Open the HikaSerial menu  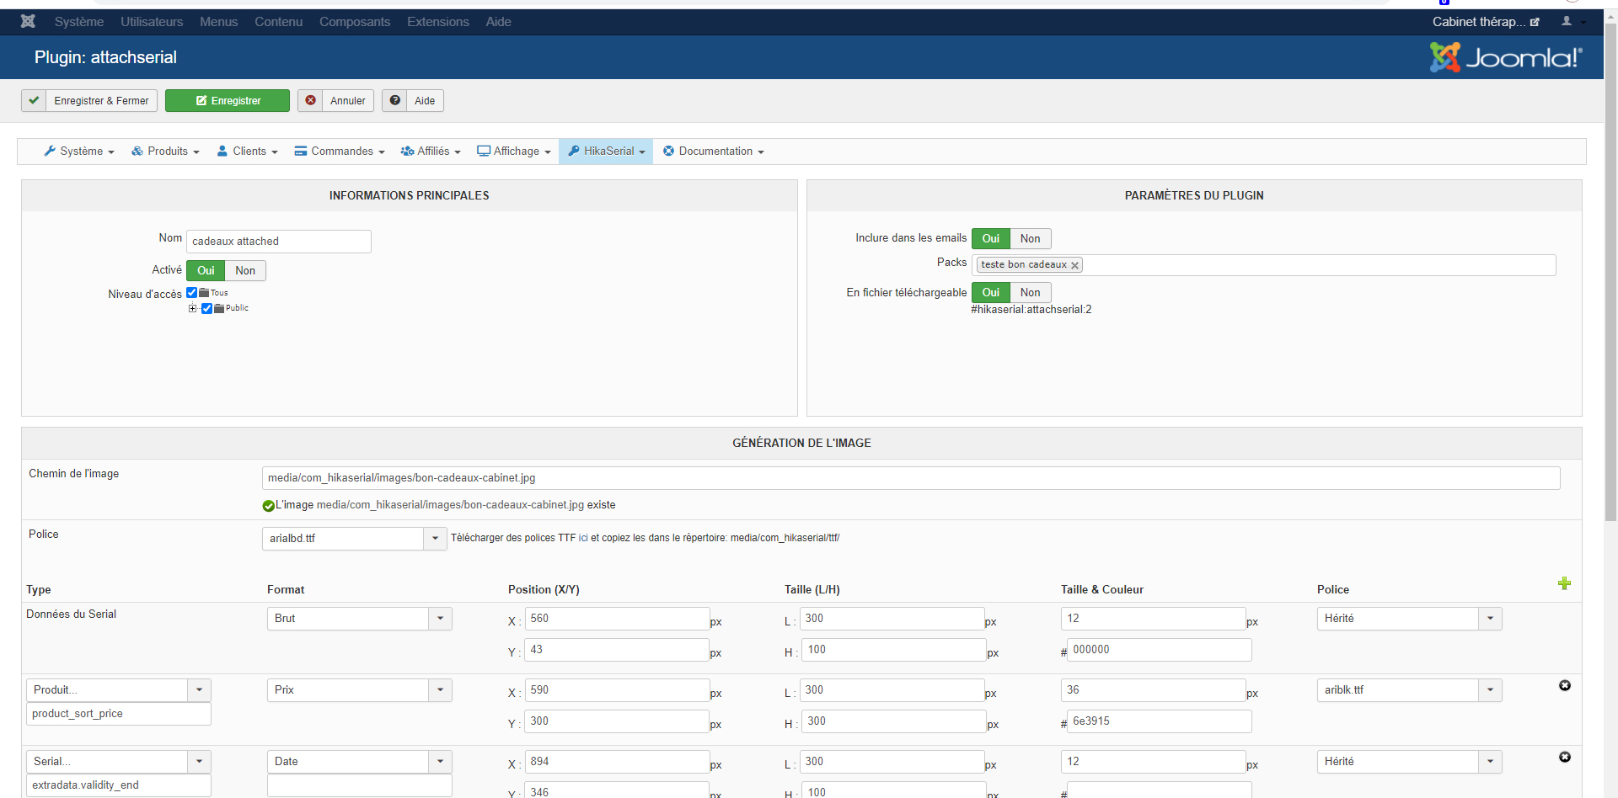tap(606, 152)
